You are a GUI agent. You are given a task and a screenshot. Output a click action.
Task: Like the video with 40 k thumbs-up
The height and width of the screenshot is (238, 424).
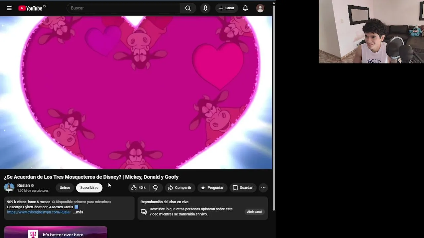point(138,188)
